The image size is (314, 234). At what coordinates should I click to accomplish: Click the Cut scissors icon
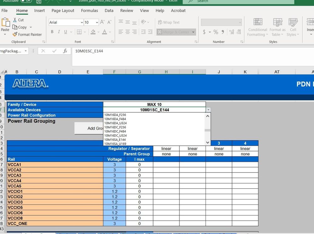(15, 20)
